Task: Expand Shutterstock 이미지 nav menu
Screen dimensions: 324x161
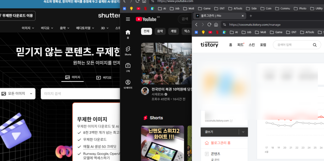Action: point(28,28)
